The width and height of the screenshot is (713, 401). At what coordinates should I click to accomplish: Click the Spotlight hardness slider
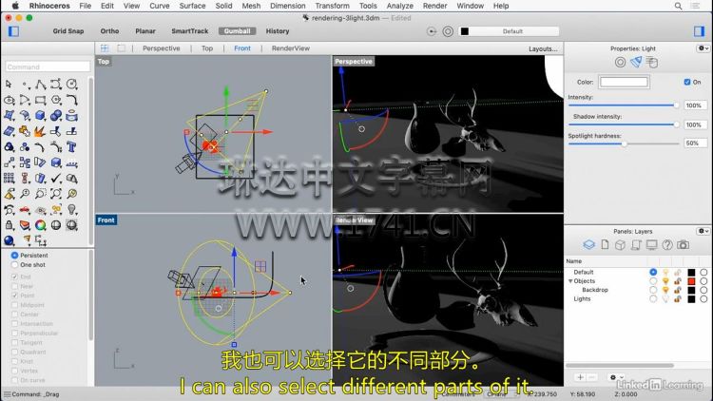pyautogui.click(x=624, y=143)
